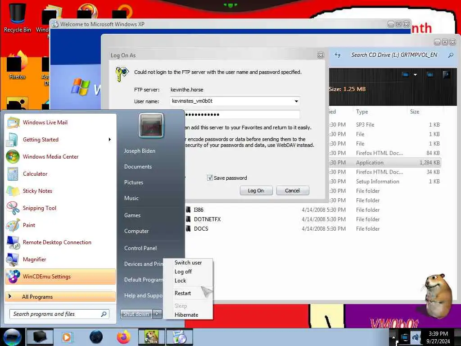
Task: Expand Getting Started submenu arrow
Action: coord(110,140)
